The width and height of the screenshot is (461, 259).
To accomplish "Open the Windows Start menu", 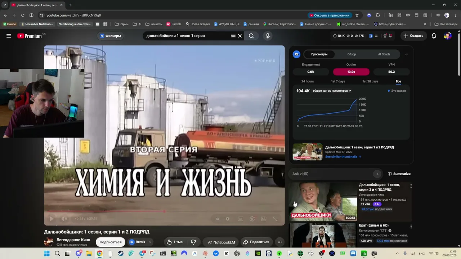I will pyautogui.click(x=47, y=254).
